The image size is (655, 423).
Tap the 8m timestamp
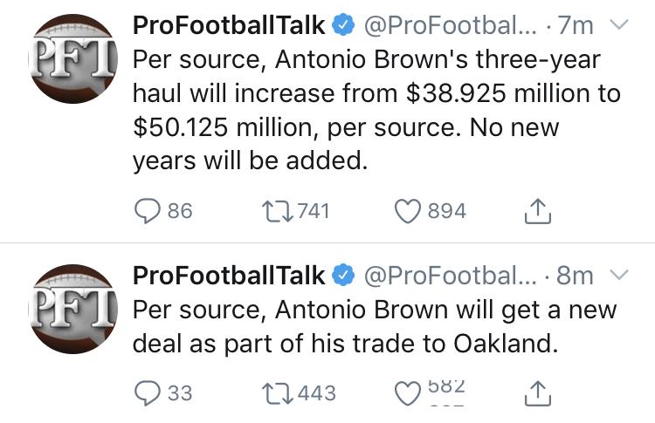575,276
